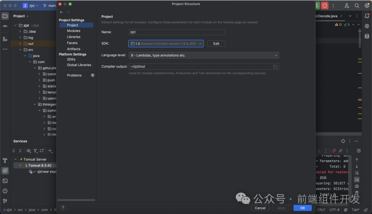Viewport: 372px width, 214px height.
Task: Browse compiler output folder icon
Action: coord(275,67)
